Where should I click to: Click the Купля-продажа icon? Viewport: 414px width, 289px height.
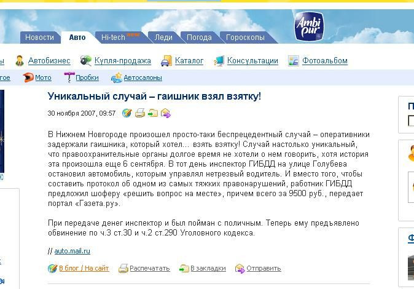(85, 60)
